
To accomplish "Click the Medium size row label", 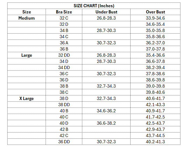I will click(x=27, y=18).
